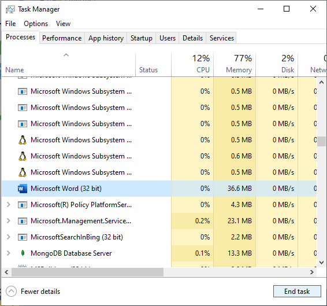Screen dimensions: 327x306
Task: Open the View menu
Action: 63,24
